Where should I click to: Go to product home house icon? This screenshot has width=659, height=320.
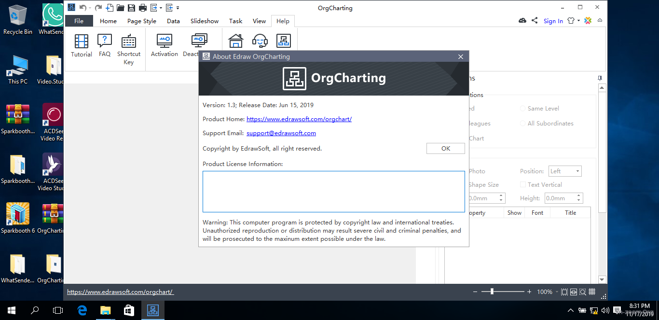(236, 41)
